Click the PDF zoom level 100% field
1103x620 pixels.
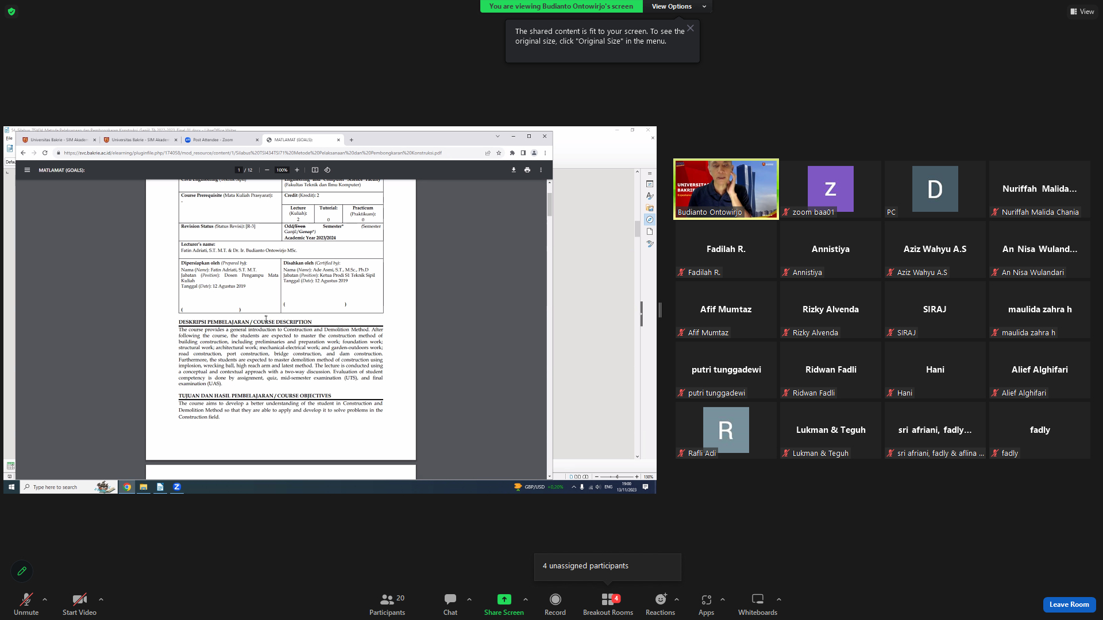coord(281,170)
